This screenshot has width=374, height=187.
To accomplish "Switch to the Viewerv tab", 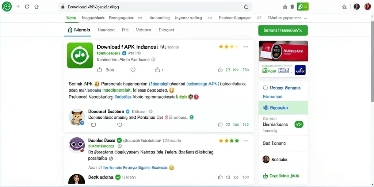I will [143, 30].
